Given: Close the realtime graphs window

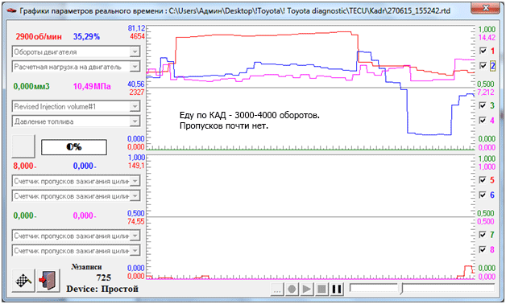Looking at the screenshot, I should pos(485,8).
